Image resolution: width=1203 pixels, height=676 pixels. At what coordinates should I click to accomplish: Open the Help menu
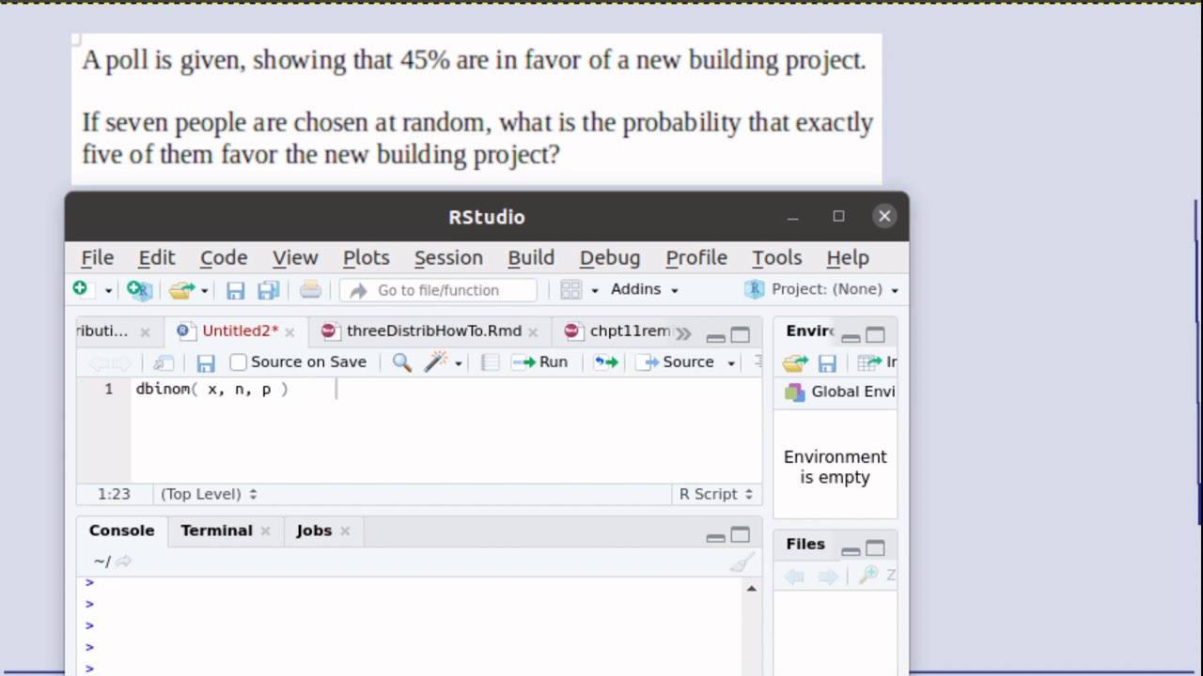click(848, 257)
